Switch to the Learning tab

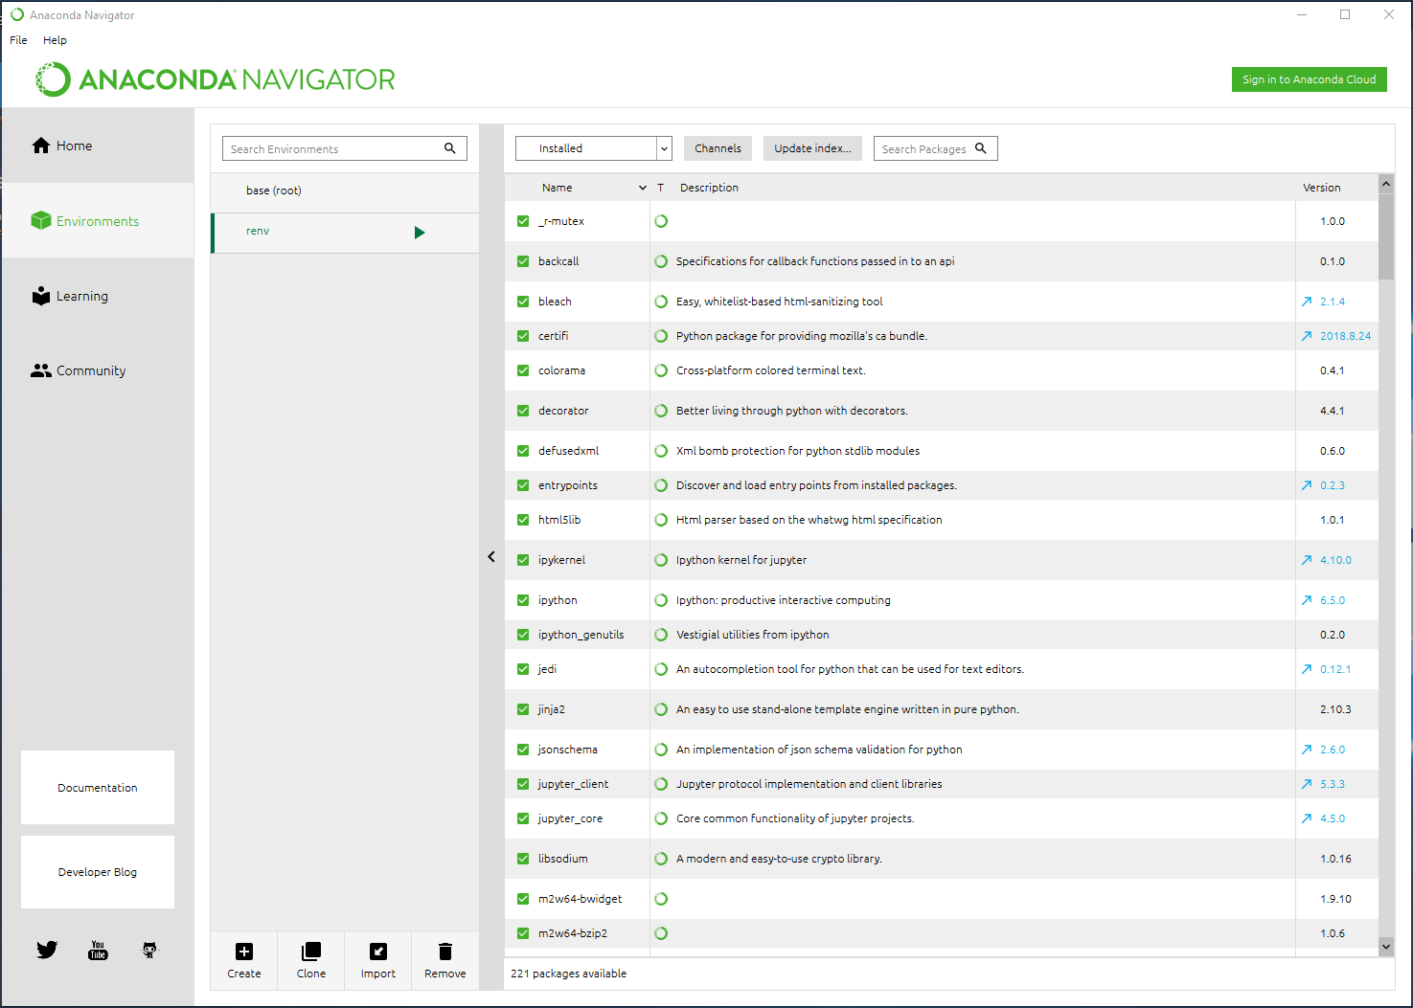tap(81, 296)
